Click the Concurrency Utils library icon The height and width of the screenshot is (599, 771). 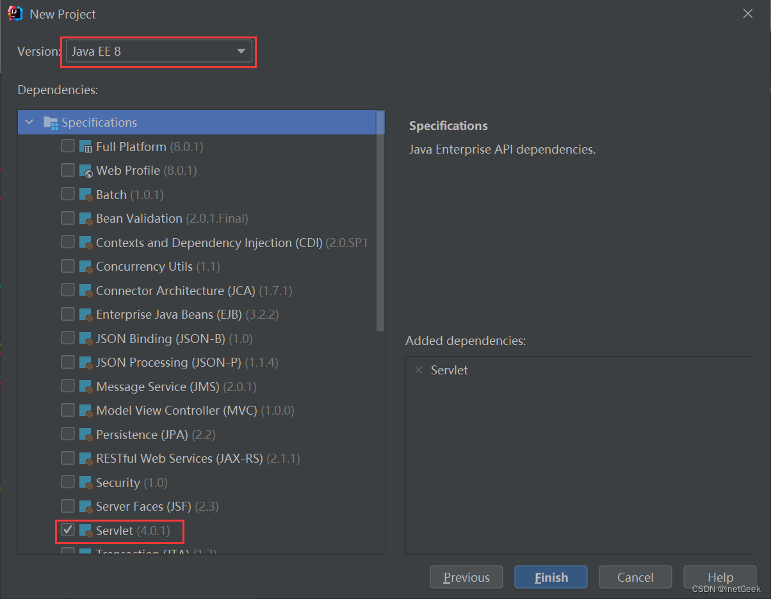pyautogui.click(x=86, y=267)
